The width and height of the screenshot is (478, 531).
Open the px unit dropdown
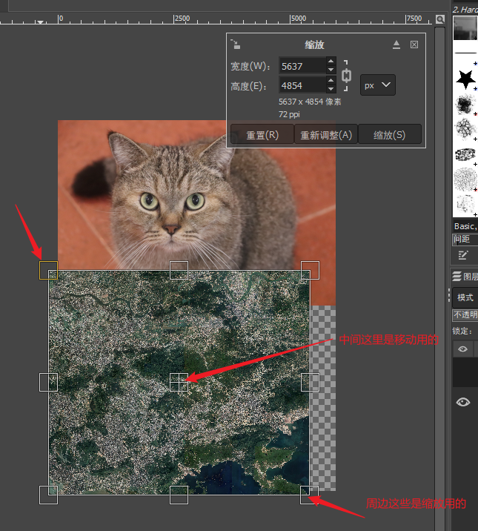click(x=378, y=85)
